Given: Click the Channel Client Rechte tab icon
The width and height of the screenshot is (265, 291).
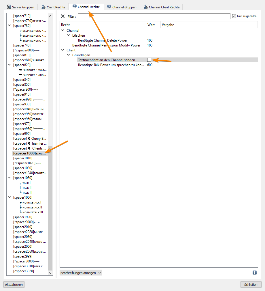Looking at the screenshot, I should pos(146,7).
